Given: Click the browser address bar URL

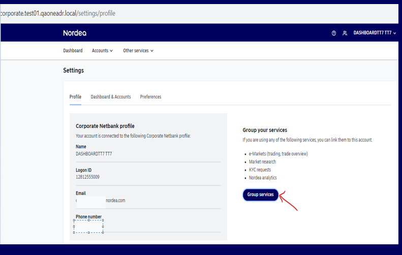Looking at the screenshot, I should pyautogui.click(x=58, y=13).
